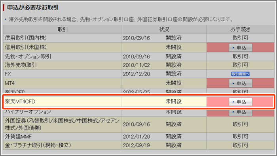The image size is (277, 156).
Task: Click 未開設 status in MT4 row
Action: click(x=173, y=83)
